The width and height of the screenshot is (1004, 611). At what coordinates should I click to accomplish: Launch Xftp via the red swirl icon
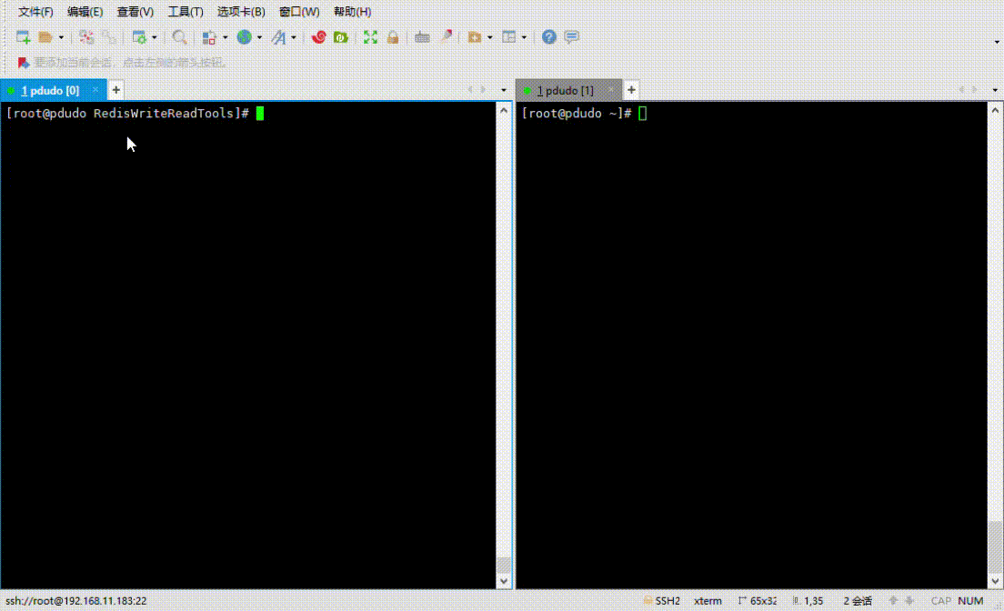coord(319,37)
